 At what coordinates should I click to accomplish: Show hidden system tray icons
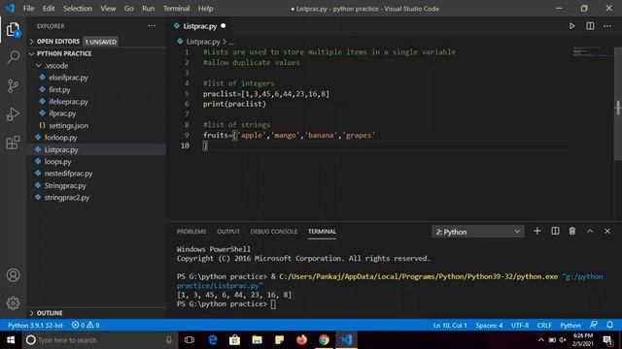coord(541,340)
